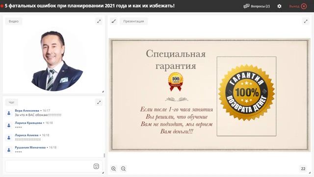Click message 'За что я ВАС обожаю'

click(x=38, y=115)
